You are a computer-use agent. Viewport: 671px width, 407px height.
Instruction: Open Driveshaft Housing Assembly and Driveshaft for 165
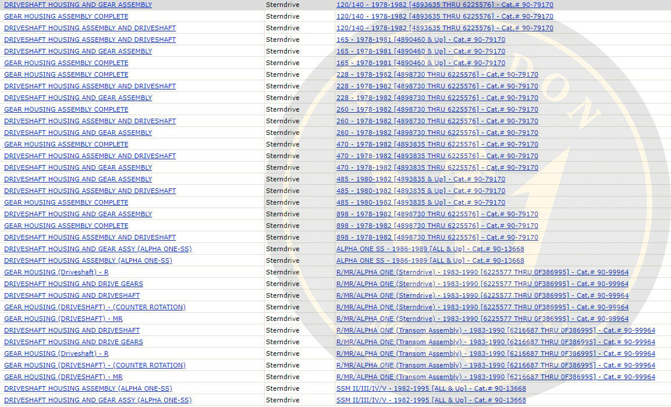click(90, 40)
